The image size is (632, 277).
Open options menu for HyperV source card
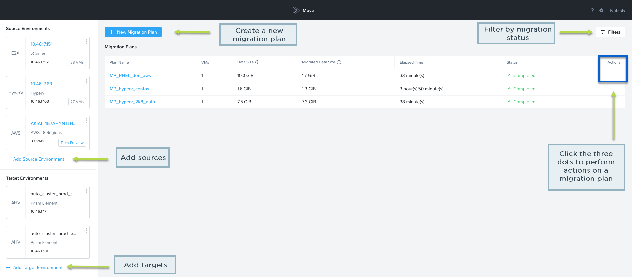click(86, 81)
